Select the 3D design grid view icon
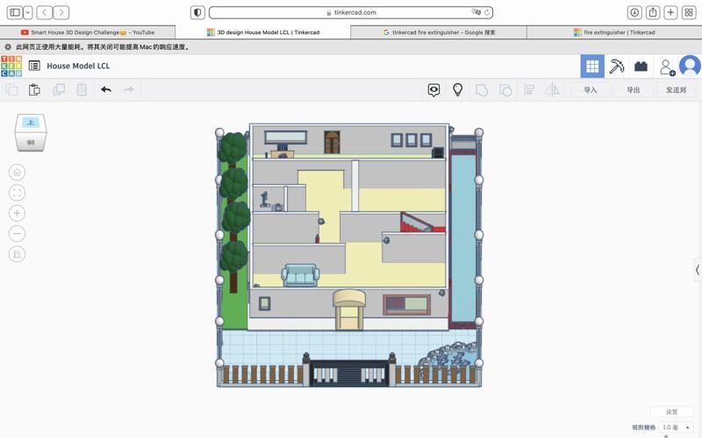Viewport: 702px width, 438px height. pos(592,67)
